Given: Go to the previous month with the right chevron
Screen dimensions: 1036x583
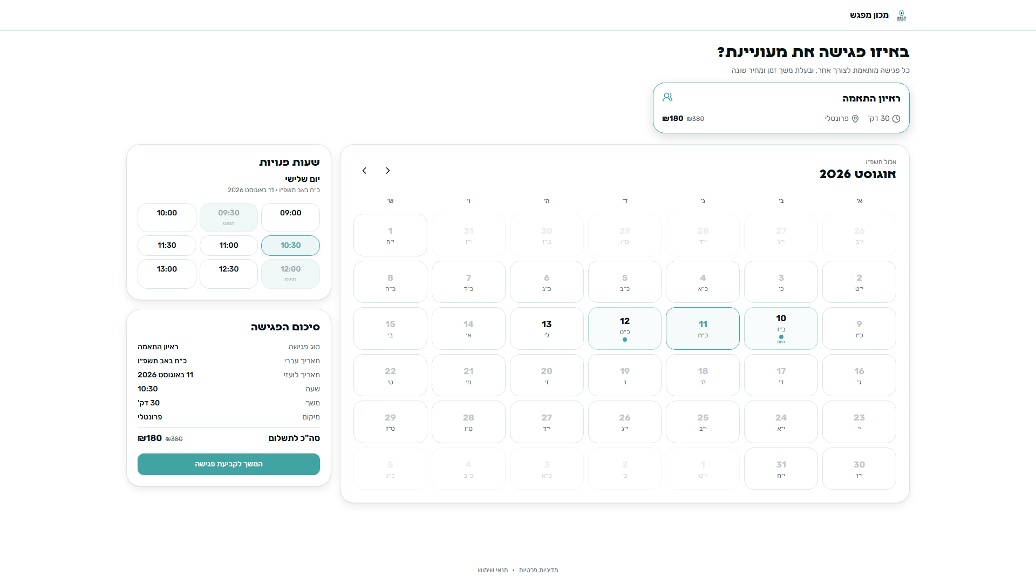Looking at the screenshot, I should point(388,171).
